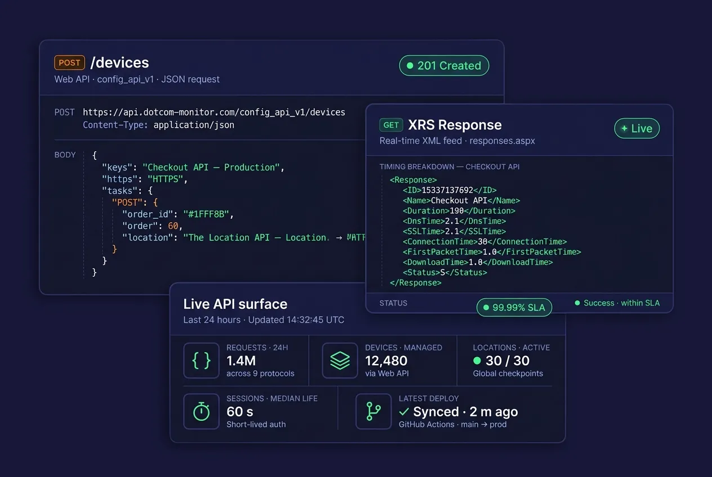Click the XRS Response heading
The width and height of the screenshot is (712, 477).
coord(455,125)
